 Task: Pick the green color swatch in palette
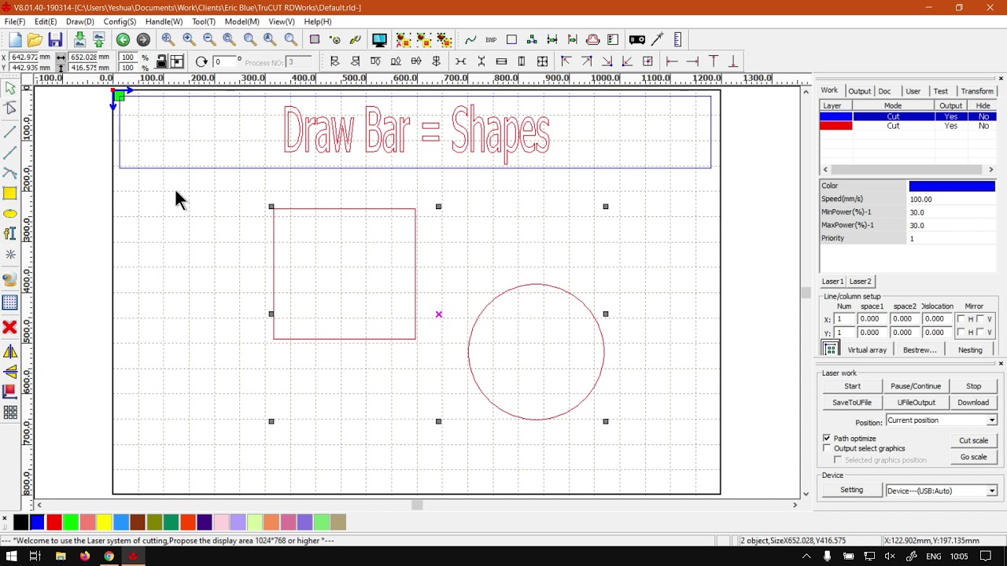pos(71,522)
